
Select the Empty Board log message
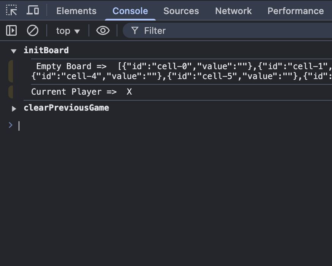182,71
